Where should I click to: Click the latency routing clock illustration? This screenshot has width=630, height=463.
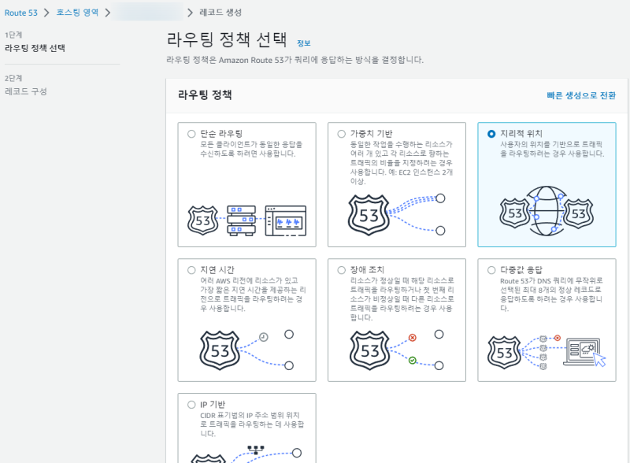264,337
